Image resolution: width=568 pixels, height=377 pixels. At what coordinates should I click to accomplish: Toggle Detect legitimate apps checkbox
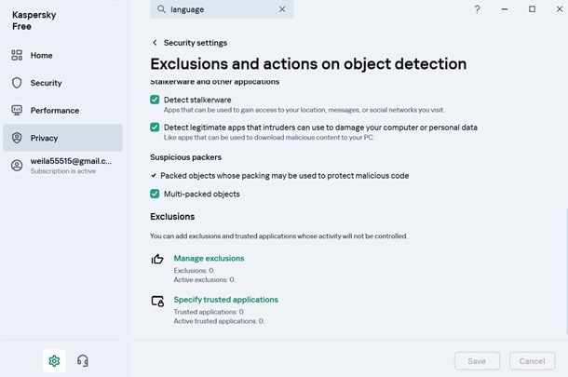(x=156, y=127)
